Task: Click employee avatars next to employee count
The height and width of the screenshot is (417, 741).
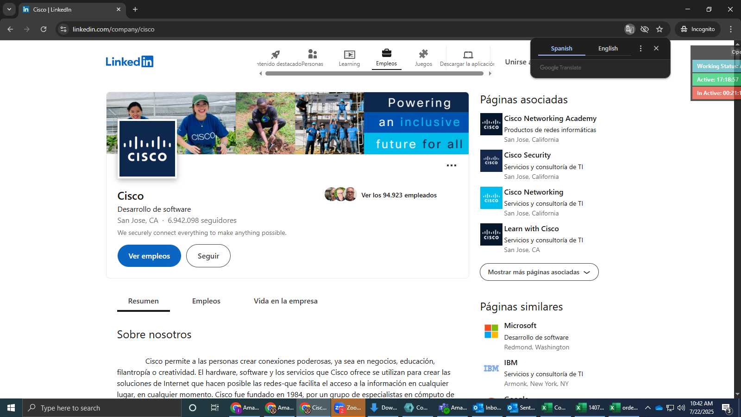Action: [341, 194]
